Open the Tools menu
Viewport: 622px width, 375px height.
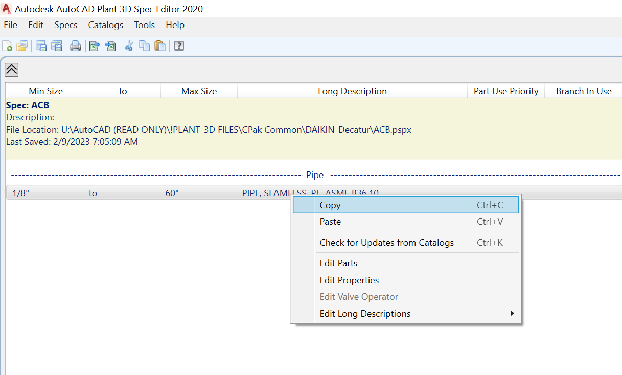pos(145,25)
